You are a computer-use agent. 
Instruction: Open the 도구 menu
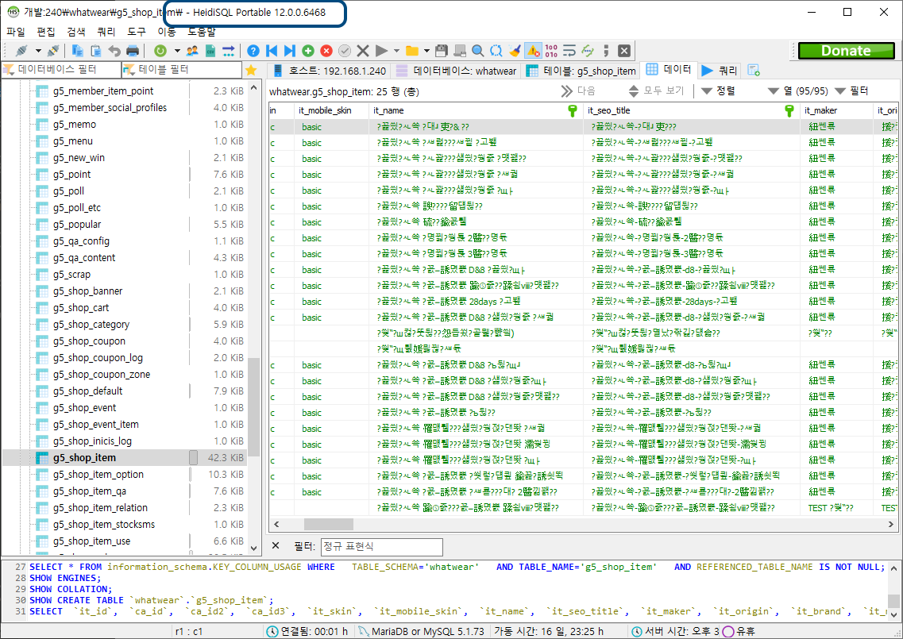137,32
